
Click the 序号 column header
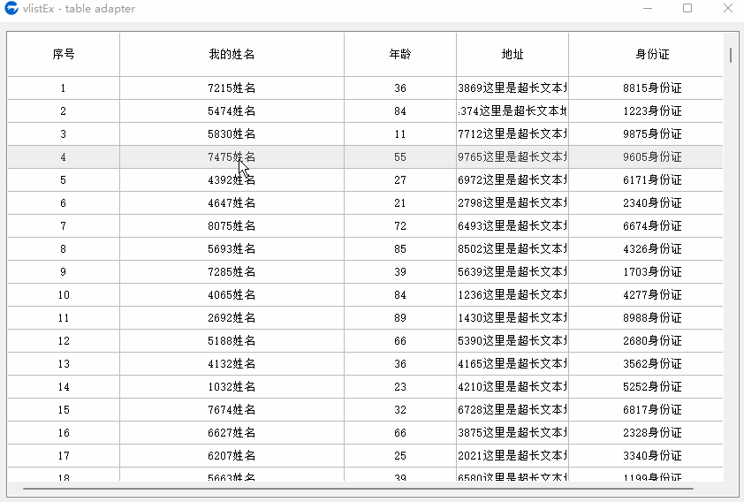point(64,54)
